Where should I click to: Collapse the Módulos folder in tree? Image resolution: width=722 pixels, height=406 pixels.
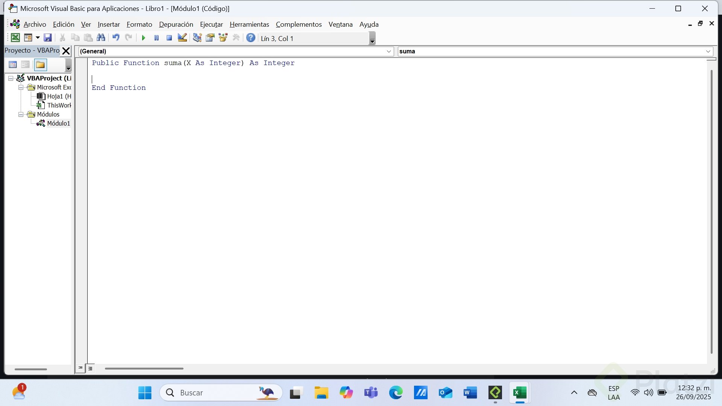[x=21, y=114]
